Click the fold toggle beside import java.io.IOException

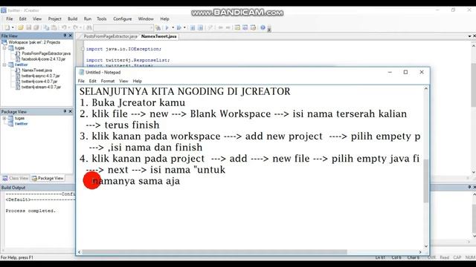coord(83,49)
